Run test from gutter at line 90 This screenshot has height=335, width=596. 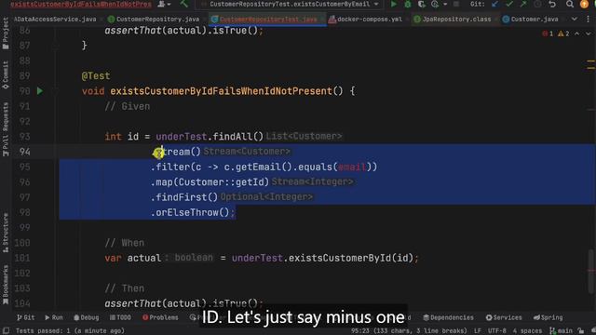pos(40,91)
